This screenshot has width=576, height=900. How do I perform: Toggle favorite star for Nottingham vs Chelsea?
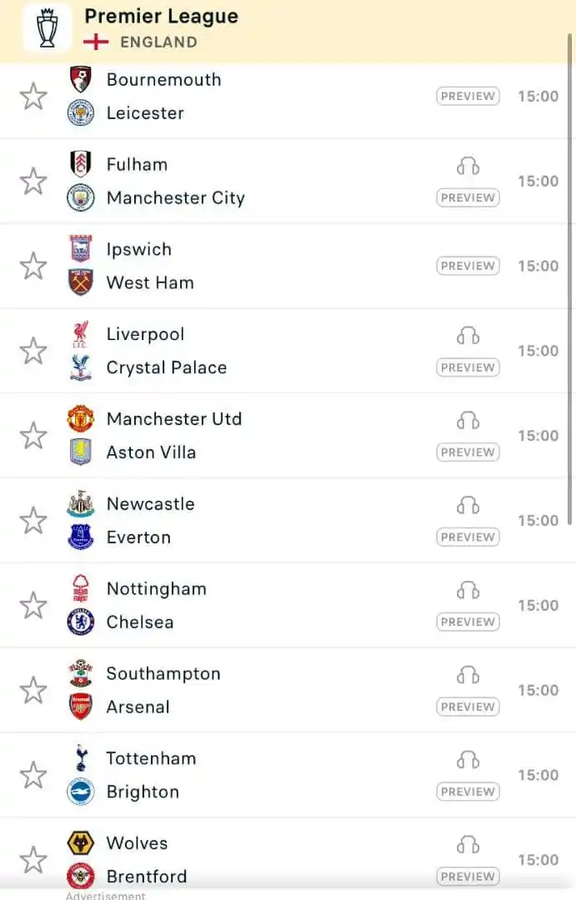click(33, 606)
